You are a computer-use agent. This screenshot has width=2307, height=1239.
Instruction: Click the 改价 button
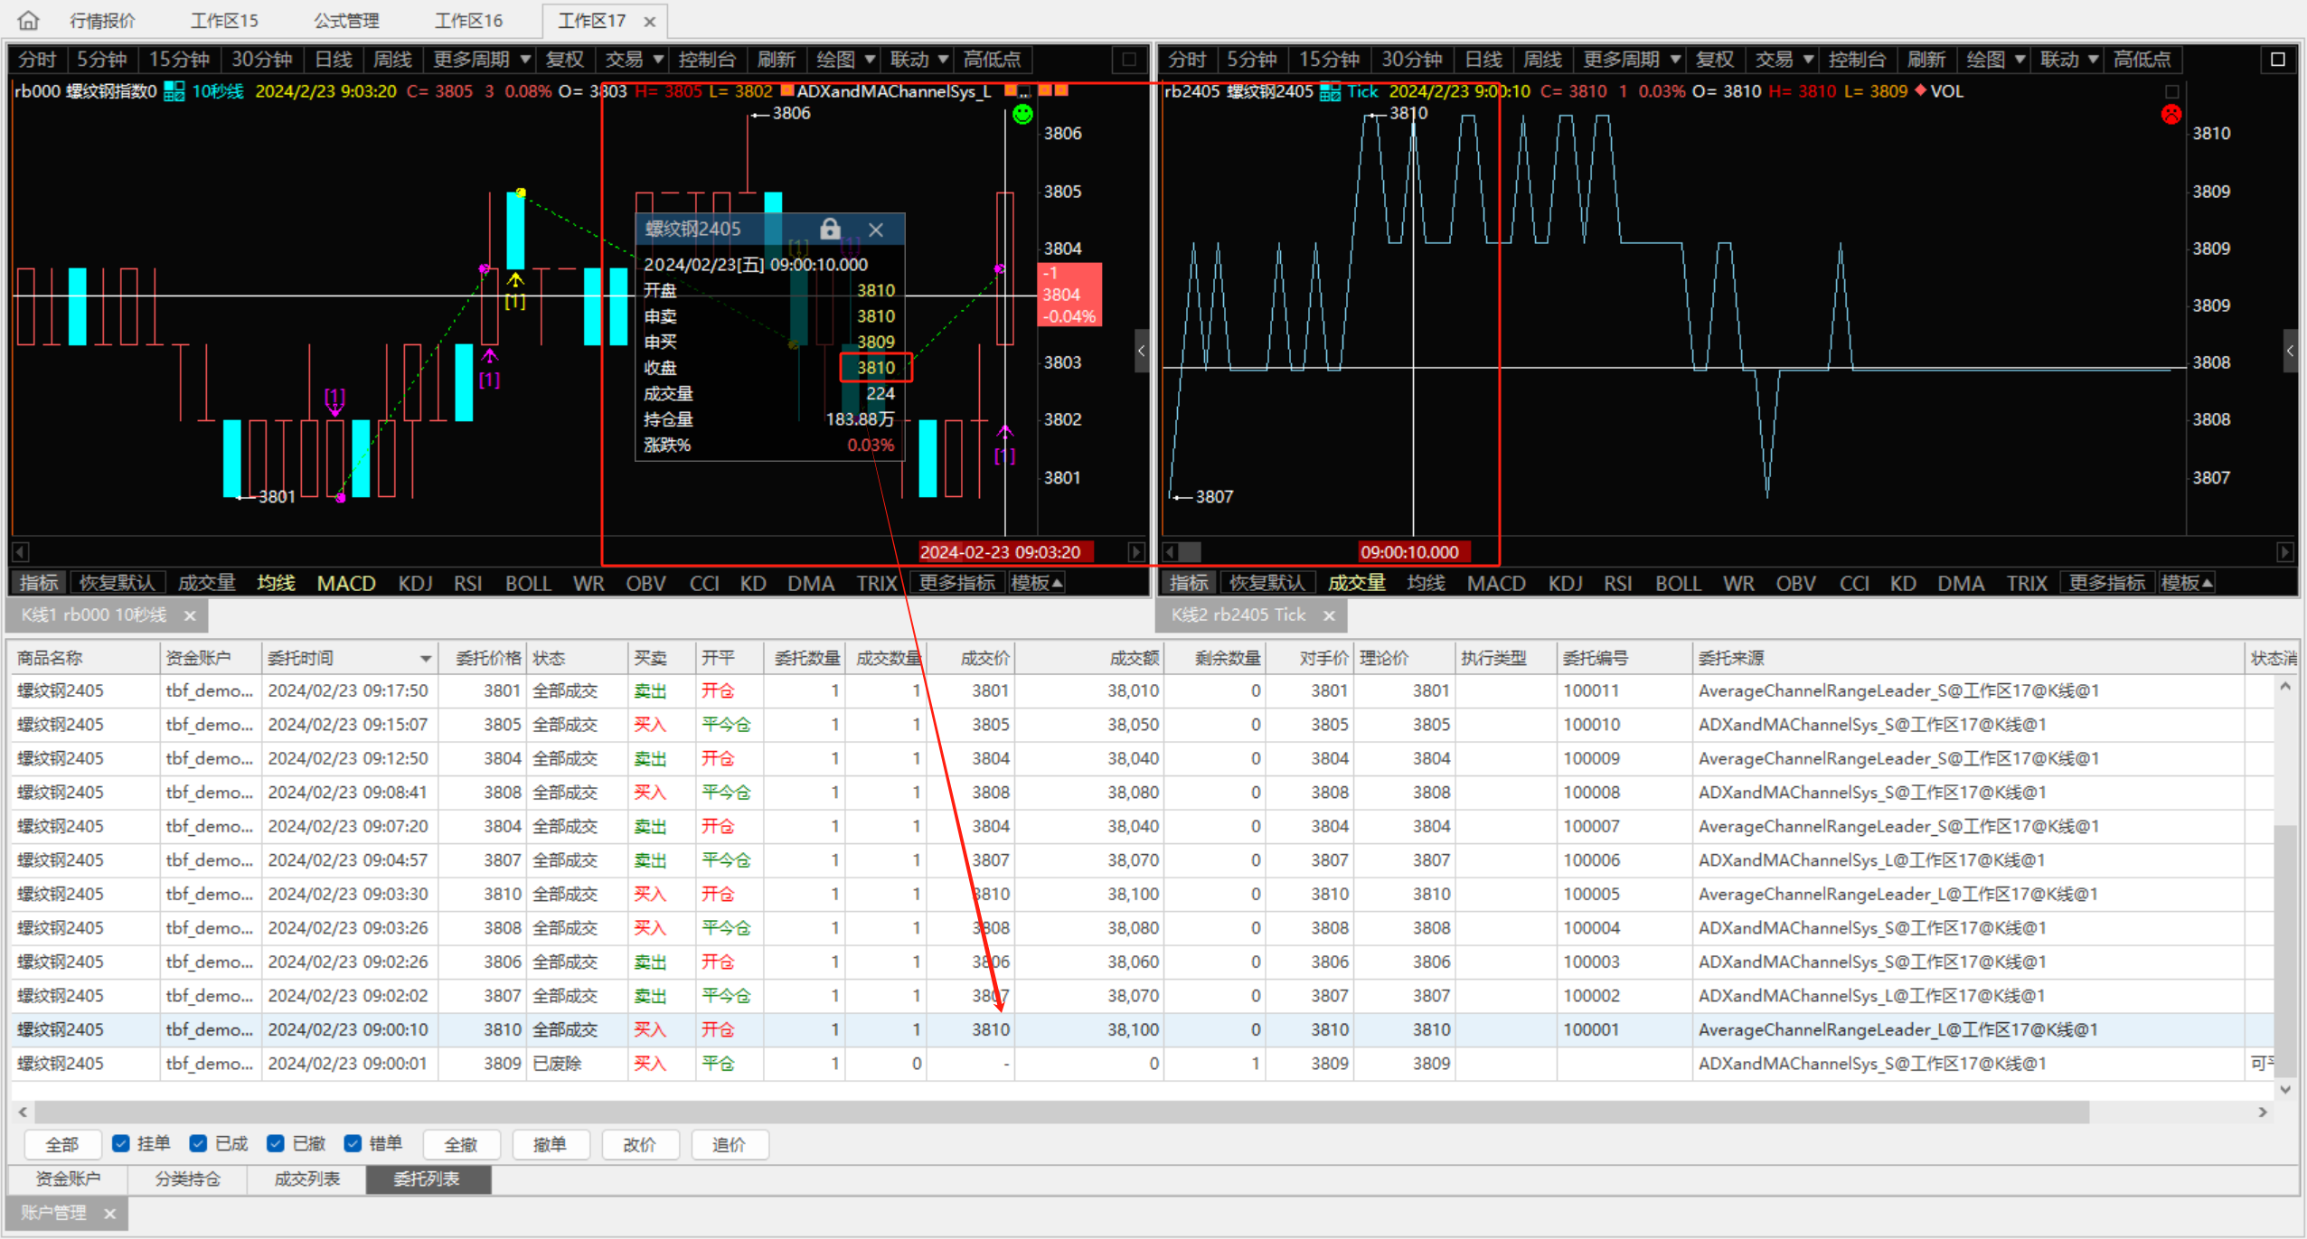click(x=639, y=1145)
